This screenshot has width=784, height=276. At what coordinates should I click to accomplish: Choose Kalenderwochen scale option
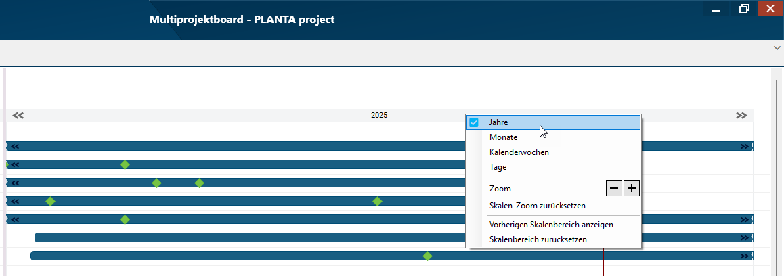tap(519, 152)
